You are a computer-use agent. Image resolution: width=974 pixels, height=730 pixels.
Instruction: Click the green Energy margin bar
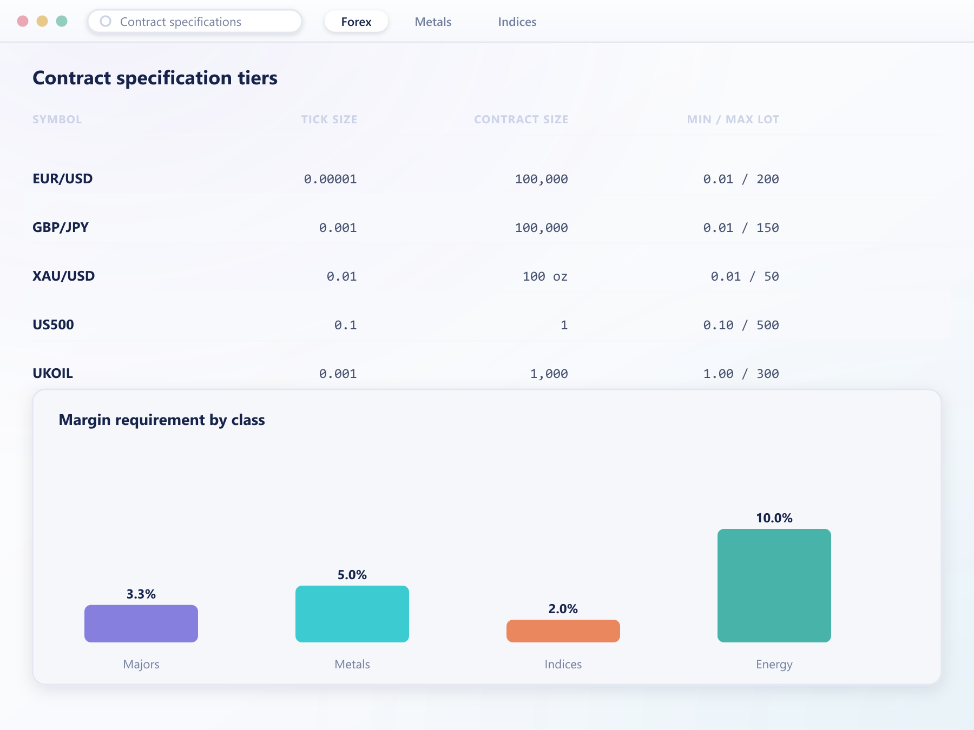point(774,586)
